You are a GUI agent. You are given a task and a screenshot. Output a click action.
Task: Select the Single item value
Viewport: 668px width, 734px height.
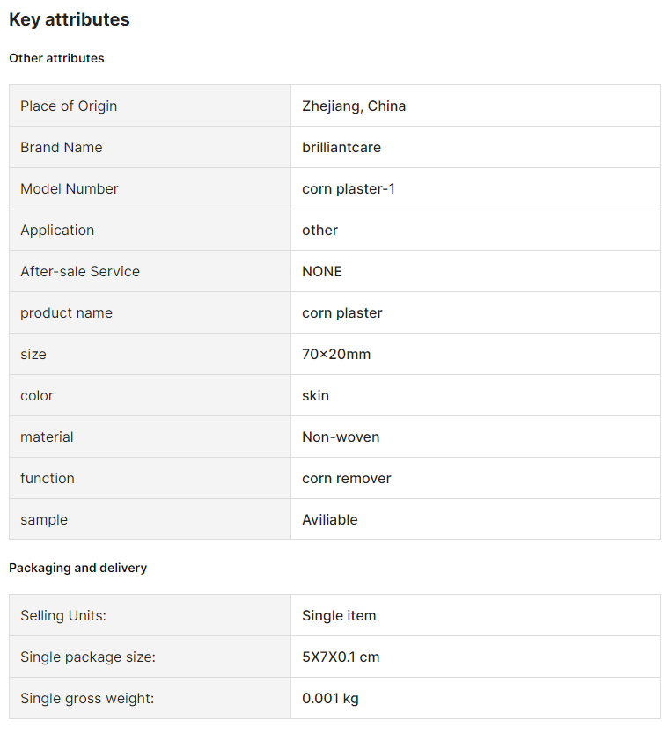(x=339, y=615)
